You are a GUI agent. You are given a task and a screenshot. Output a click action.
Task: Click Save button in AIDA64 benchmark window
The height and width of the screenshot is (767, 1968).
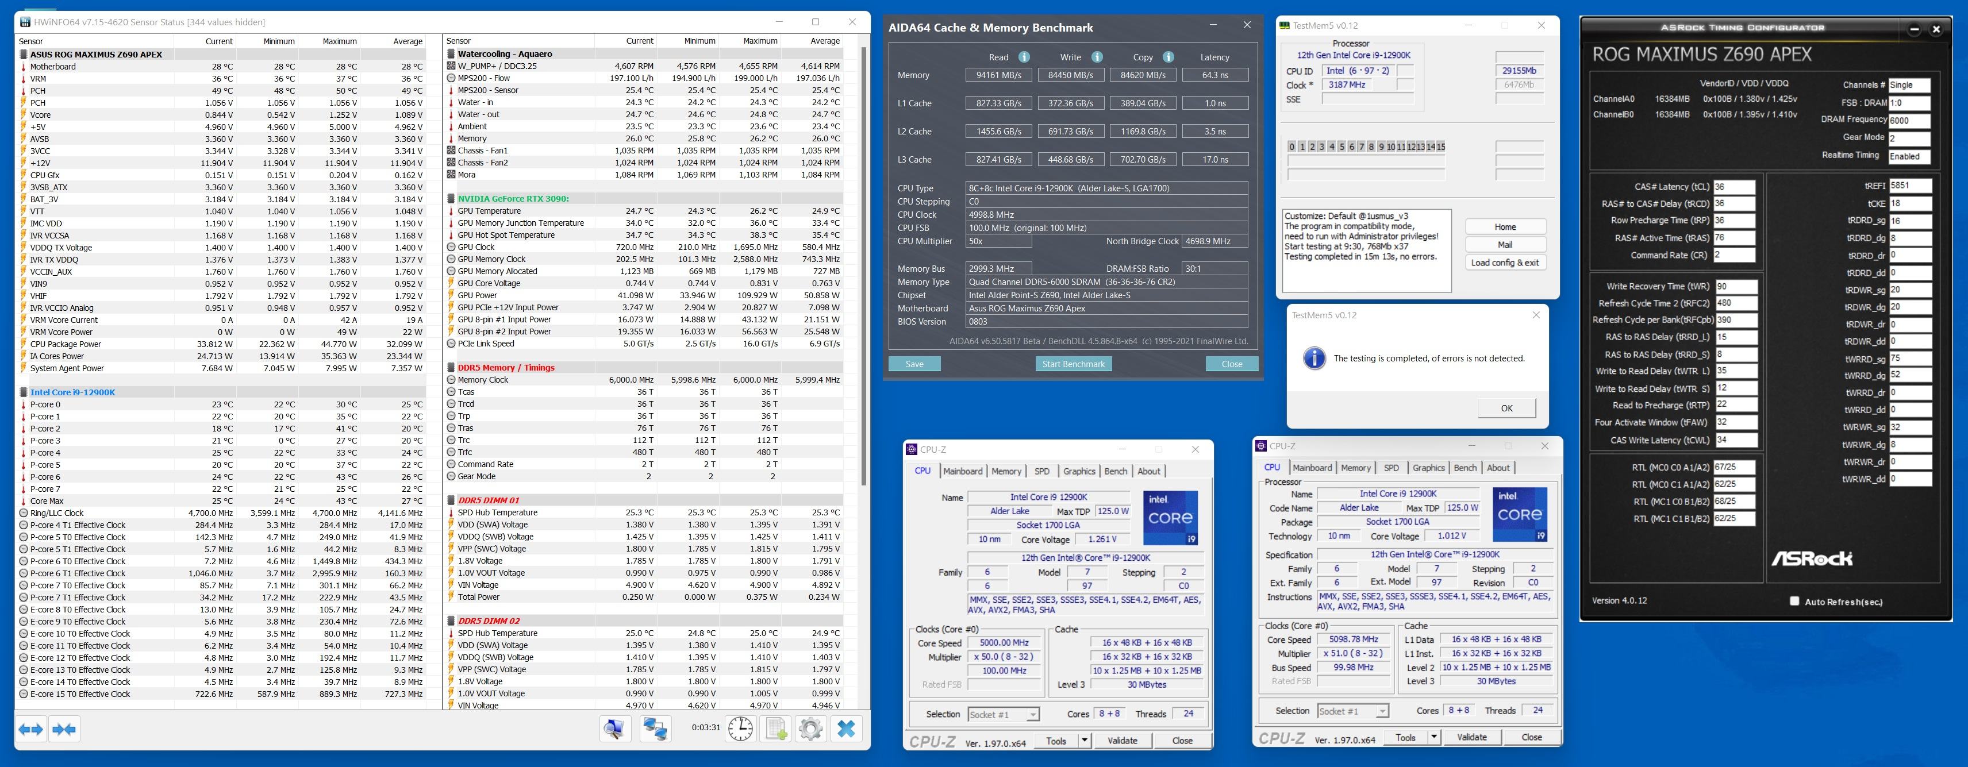tap(914, 364)
